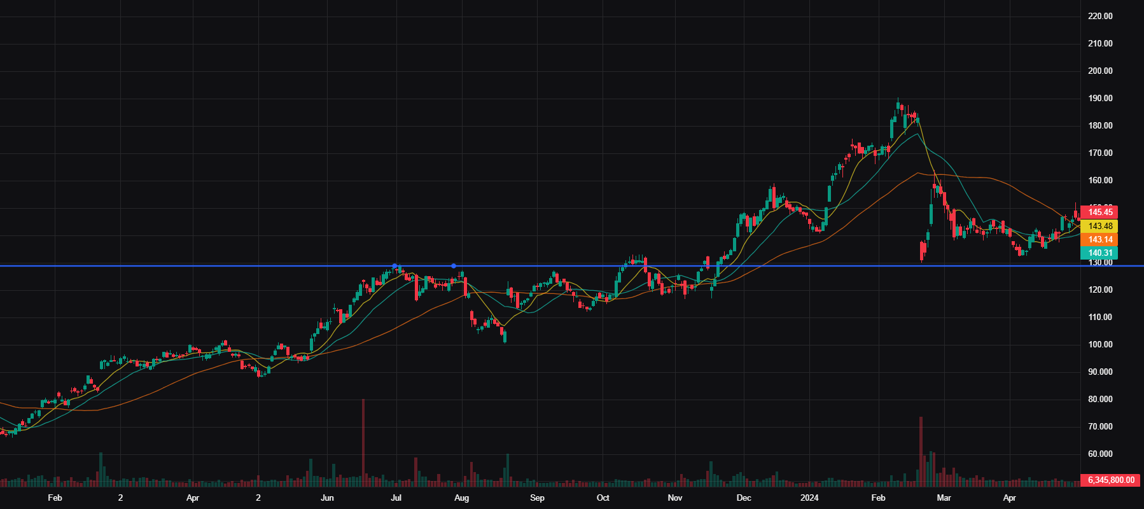The height and width of the screenshot is (509, 1144).
Task: Click the 170.00 price axis label
Action: 1100,153
